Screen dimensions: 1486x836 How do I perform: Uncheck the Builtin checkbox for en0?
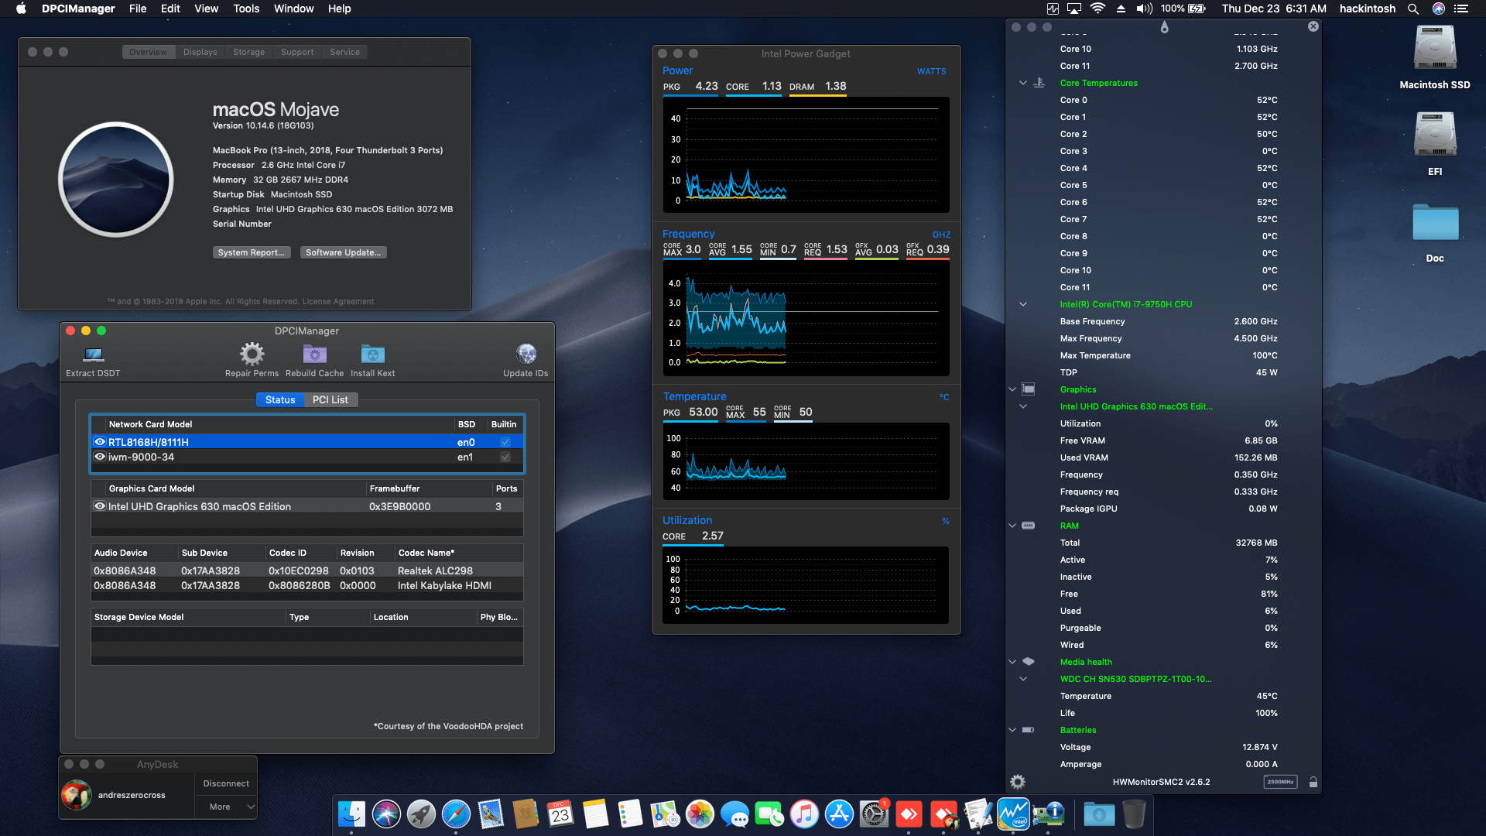pos(505,441)
